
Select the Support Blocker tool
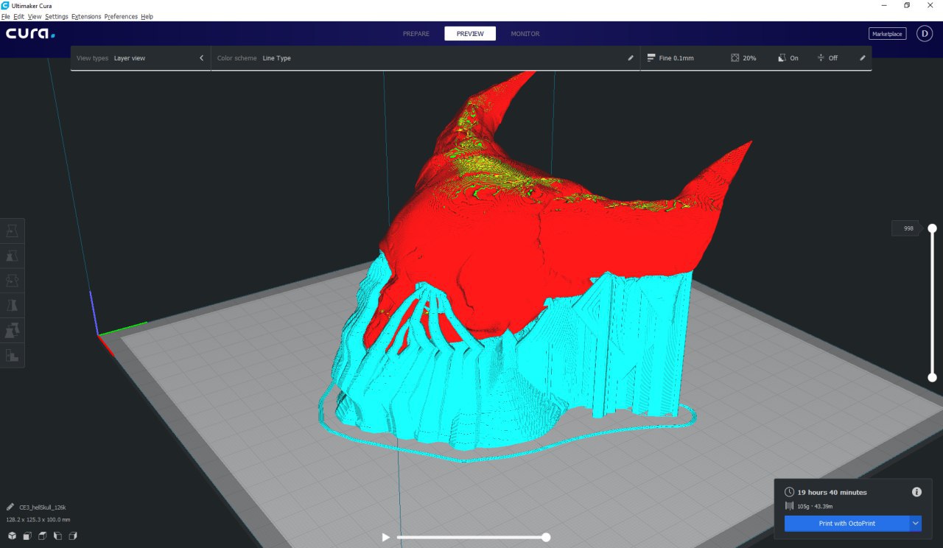(13, 356)
